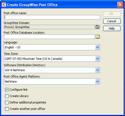Click the ConsoleOne title bar icon
The image size is (125, 116).
pyautogui.click(x=4, y=4)
